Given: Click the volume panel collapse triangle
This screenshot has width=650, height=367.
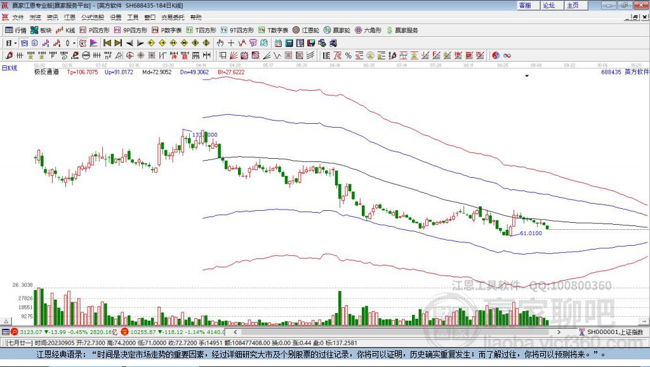Looking at the screenshot, I should [x=6, y=321].
